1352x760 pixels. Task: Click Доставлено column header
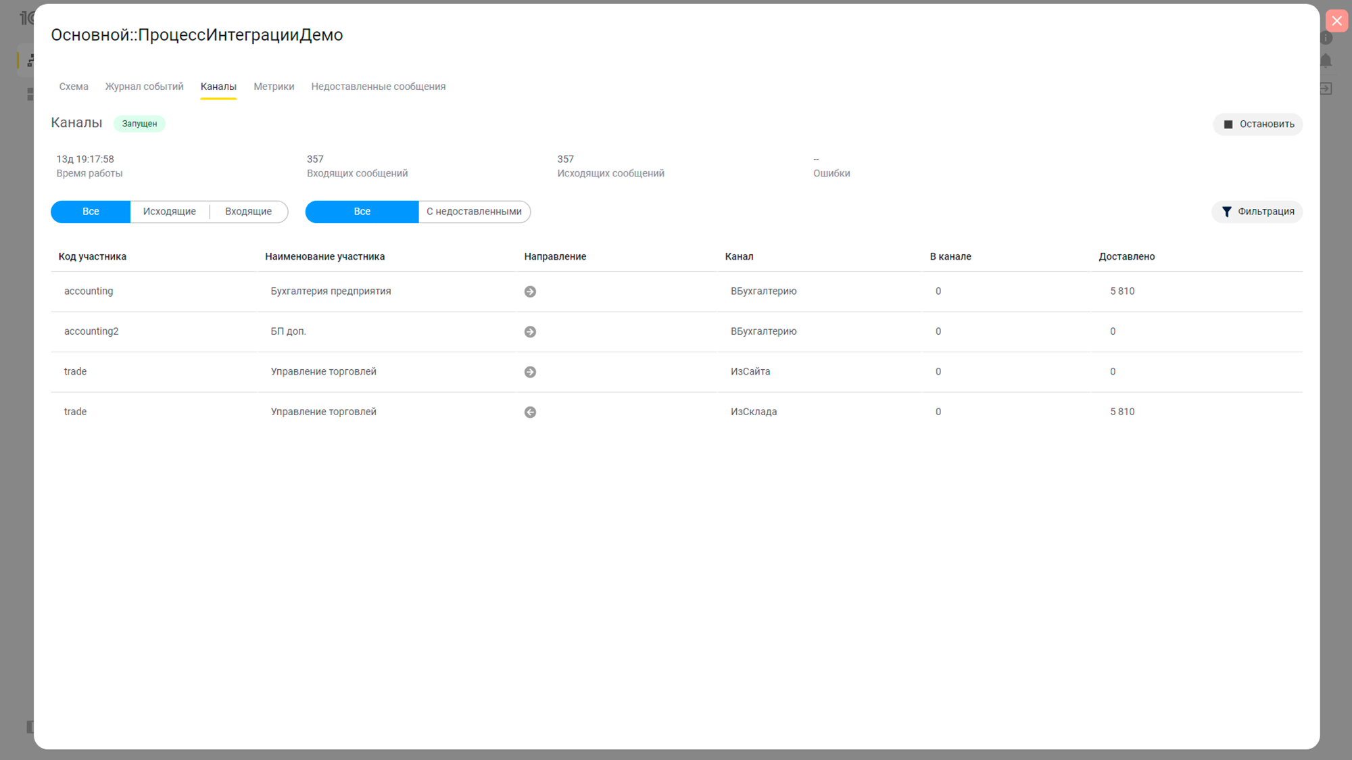click(x=1126, y=257)
